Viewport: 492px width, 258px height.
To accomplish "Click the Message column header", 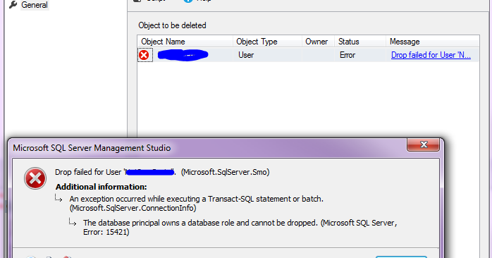I will point(433,42).
